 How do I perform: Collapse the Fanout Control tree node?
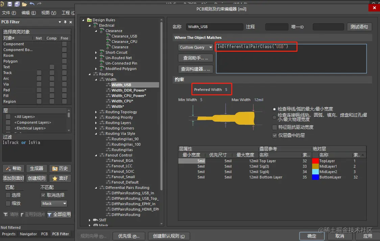[x=96, y=155]
